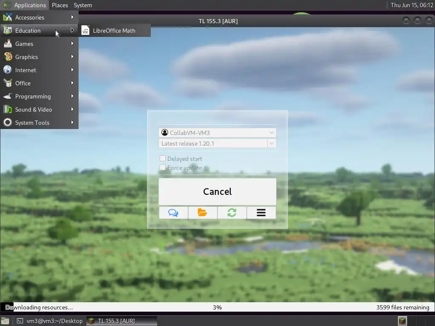Click the clock showing Thu Jun 15, 06:12
Screen dimensions: 435x326
click(x=412, y=5)
